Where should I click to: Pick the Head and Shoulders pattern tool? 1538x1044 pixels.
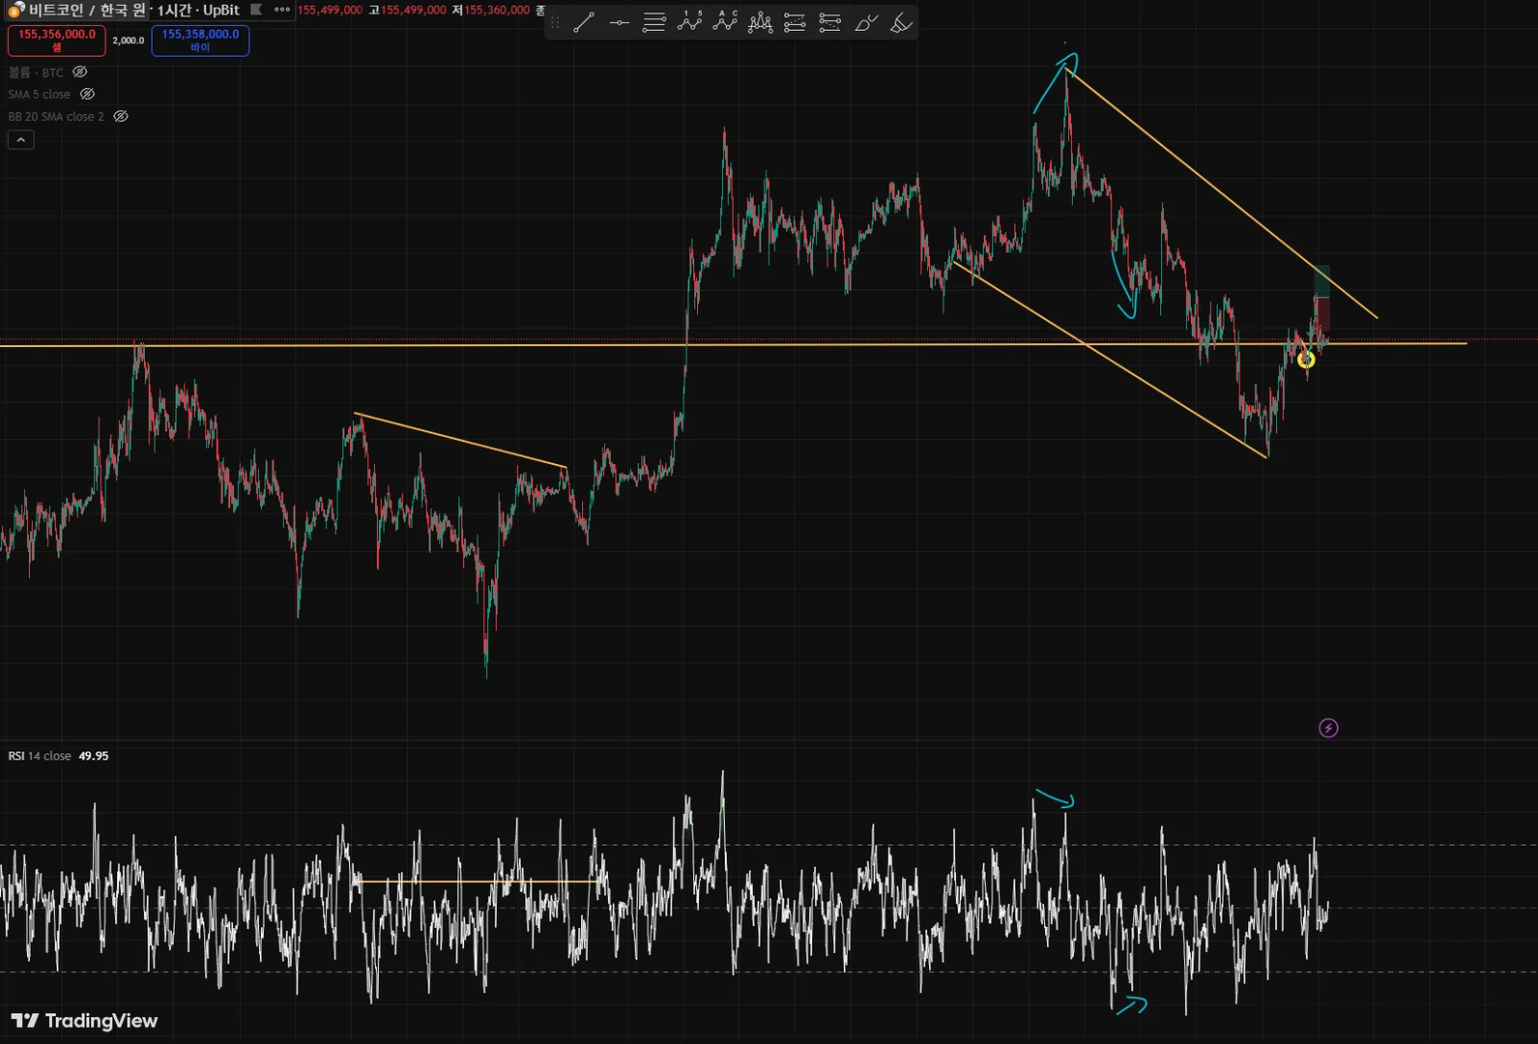click(x=761, y=22)
